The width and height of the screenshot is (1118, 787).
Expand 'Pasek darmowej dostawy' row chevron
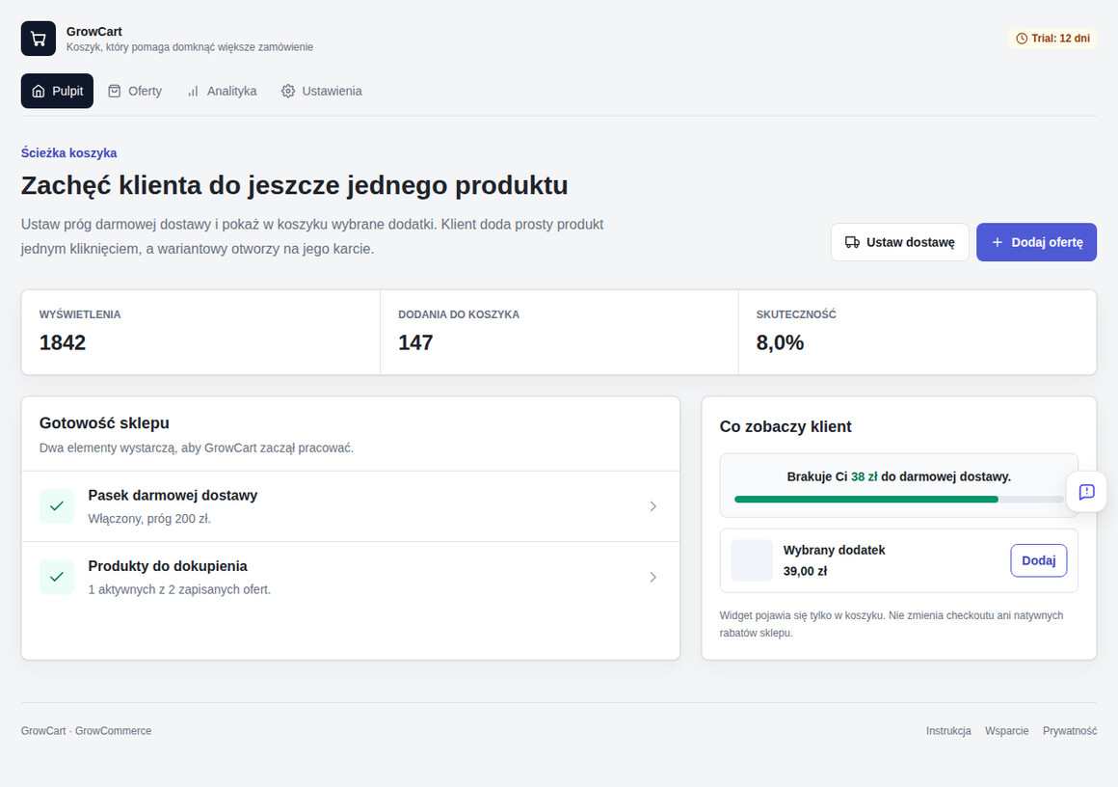click(x=653, y=506)
